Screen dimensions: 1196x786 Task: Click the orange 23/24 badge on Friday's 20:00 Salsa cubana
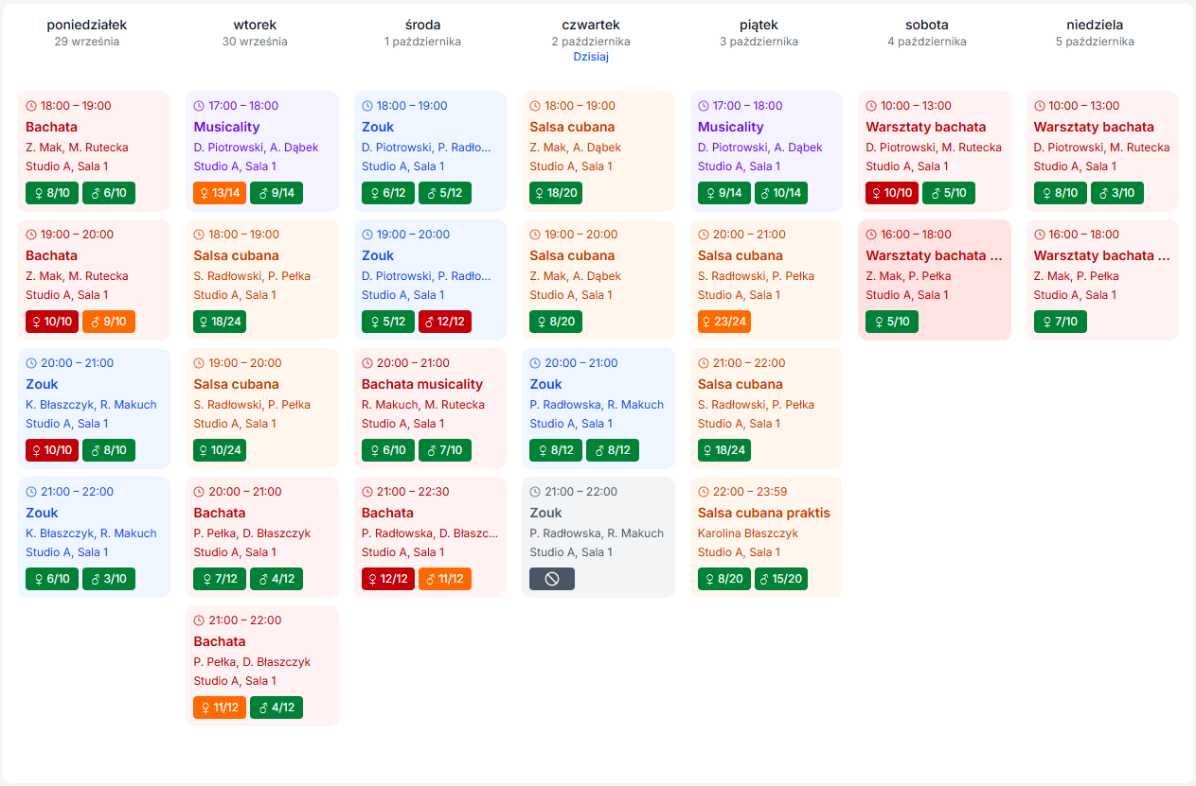(x=723, y=321)
